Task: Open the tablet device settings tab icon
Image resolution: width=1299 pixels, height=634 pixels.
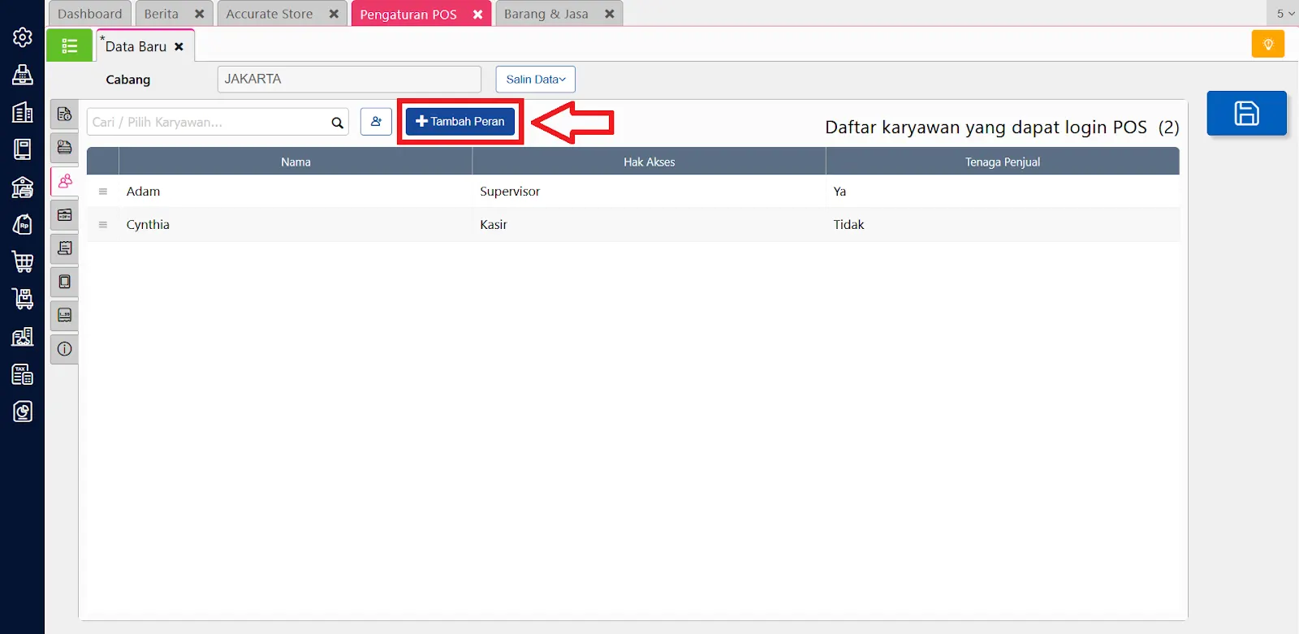Action: pos(65,282)
